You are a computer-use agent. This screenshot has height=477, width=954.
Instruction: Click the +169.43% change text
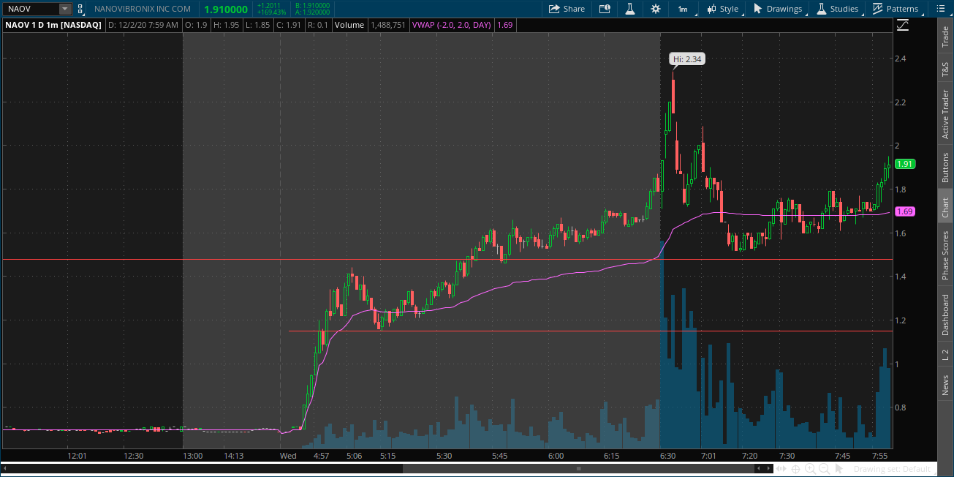pos(270,12)
